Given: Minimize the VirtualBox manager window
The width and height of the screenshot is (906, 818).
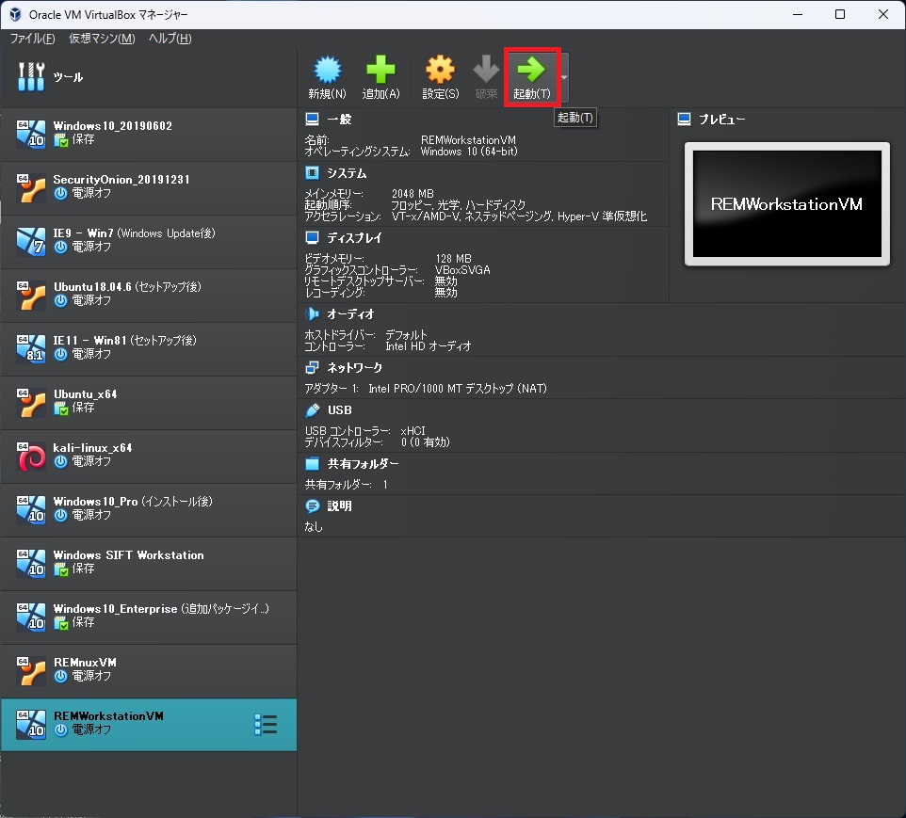Looking at the screenshot, I should tap(798, 14).
